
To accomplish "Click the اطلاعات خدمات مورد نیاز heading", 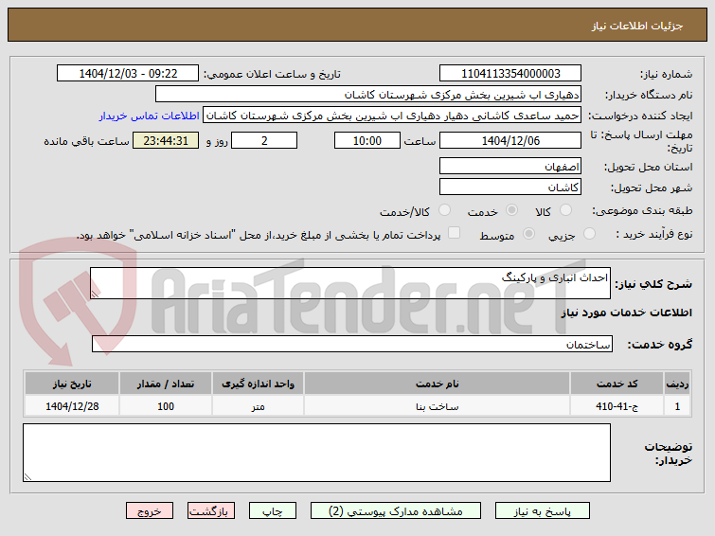I will pyautogui.click(x=626, y=313).
